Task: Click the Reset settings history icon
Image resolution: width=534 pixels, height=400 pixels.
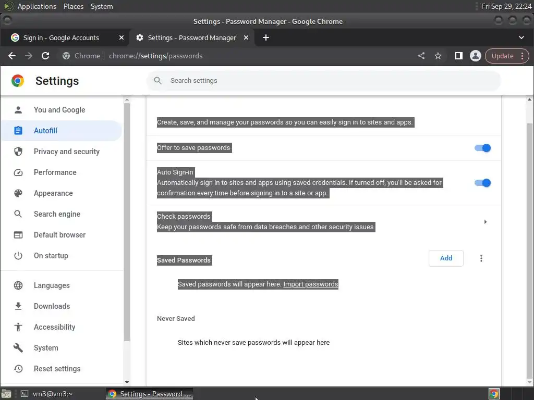Action: (18, 369)
